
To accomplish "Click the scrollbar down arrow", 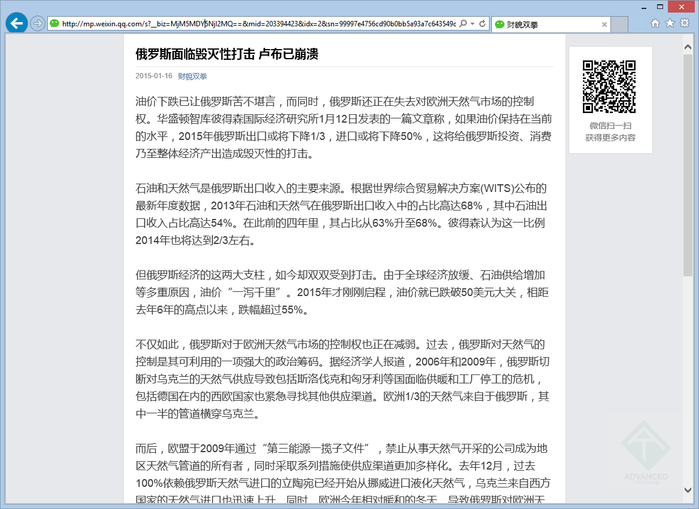I will [688, 490].
